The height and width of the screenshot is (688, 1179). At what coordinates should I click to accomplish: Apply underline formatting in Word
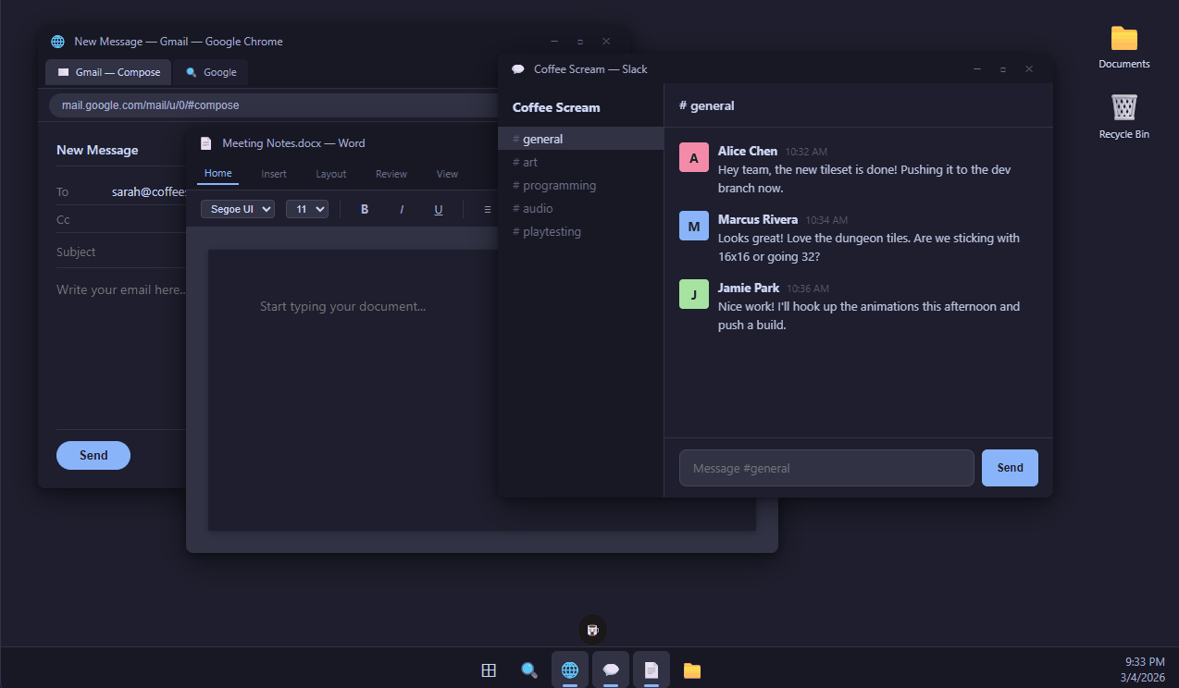tap(438, 209)
